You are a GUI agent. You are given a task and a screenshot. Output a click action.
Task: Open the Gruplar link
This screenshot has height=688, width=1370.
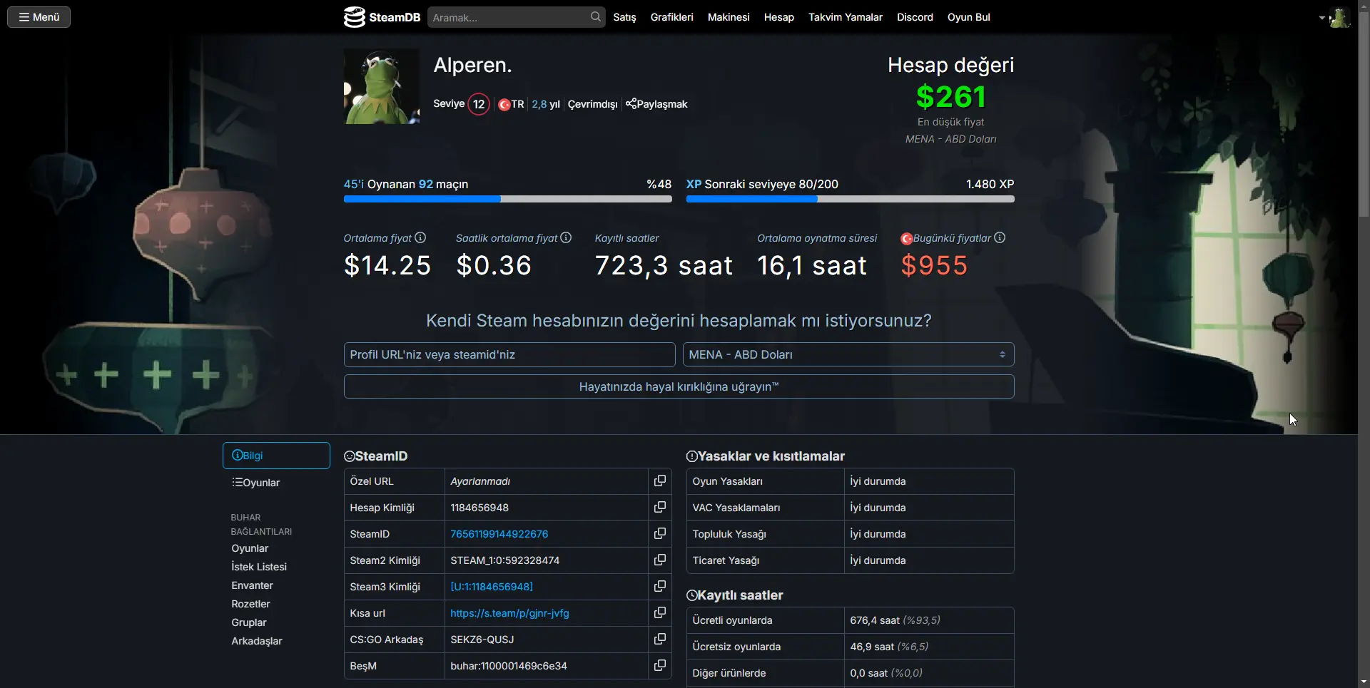(248, 622)
